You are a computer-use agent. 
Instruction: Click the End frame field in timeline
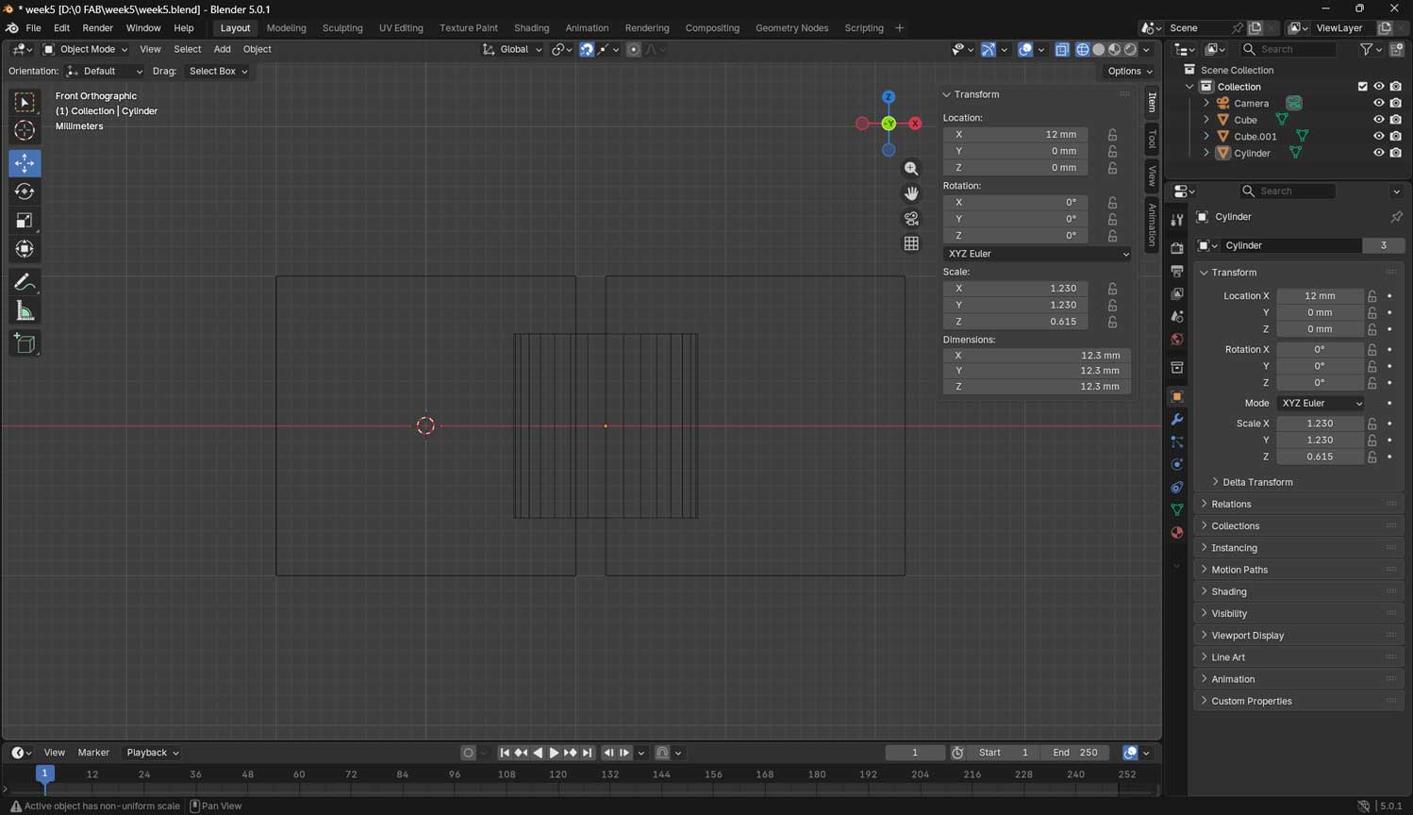click(x=1075, y=753)
